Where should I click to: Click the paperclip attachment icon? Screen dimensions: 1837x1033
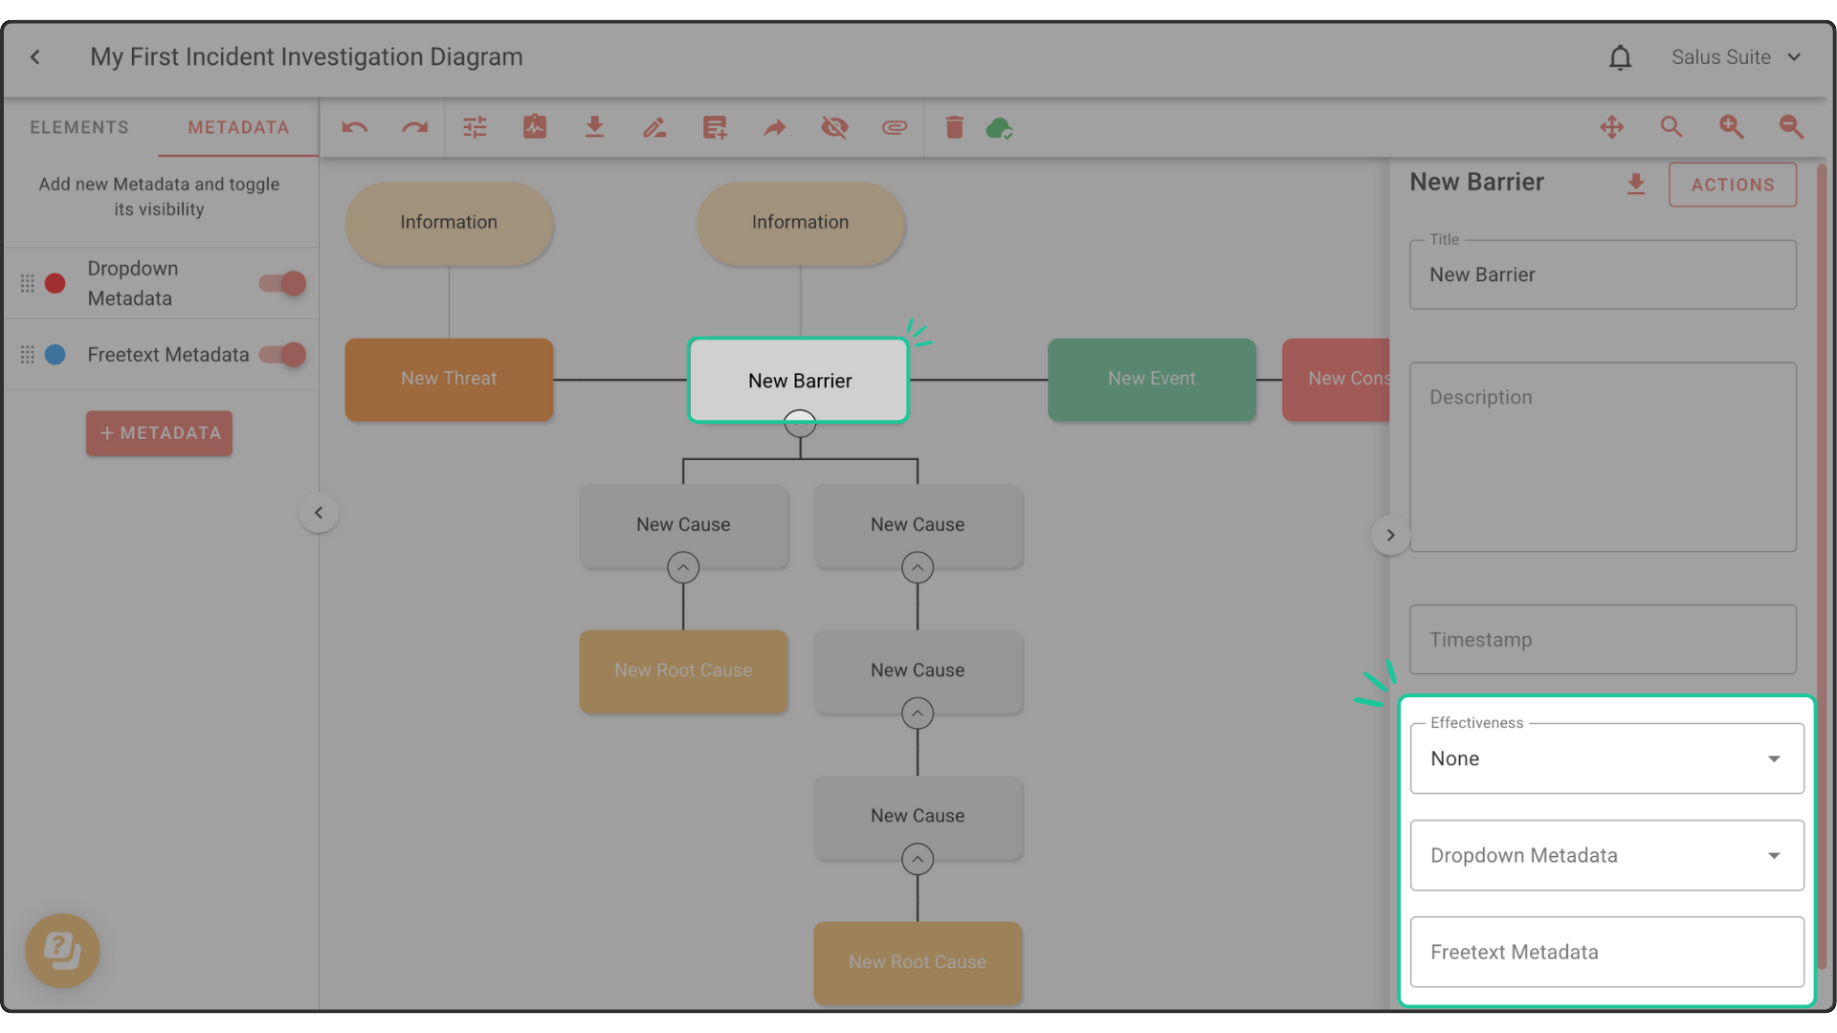coord(894,127)
